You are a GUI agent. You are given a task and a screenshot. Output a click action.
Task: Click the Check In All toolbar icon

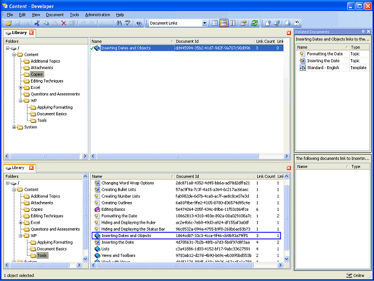277,23
